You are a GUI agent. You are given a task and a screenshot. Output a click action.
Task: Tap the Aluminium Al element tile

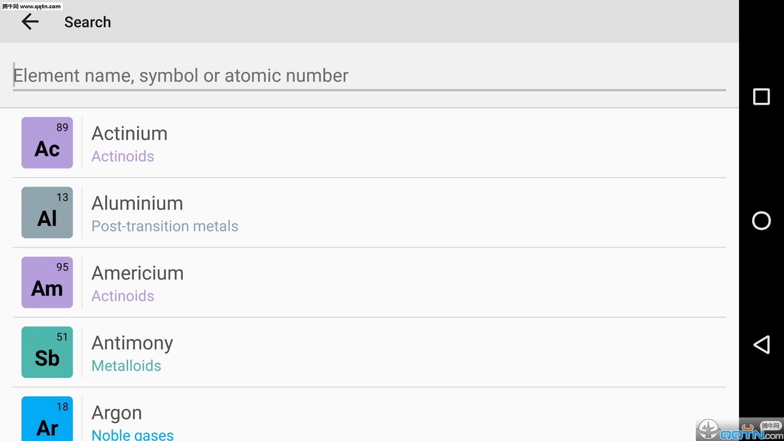click(47, 213)
